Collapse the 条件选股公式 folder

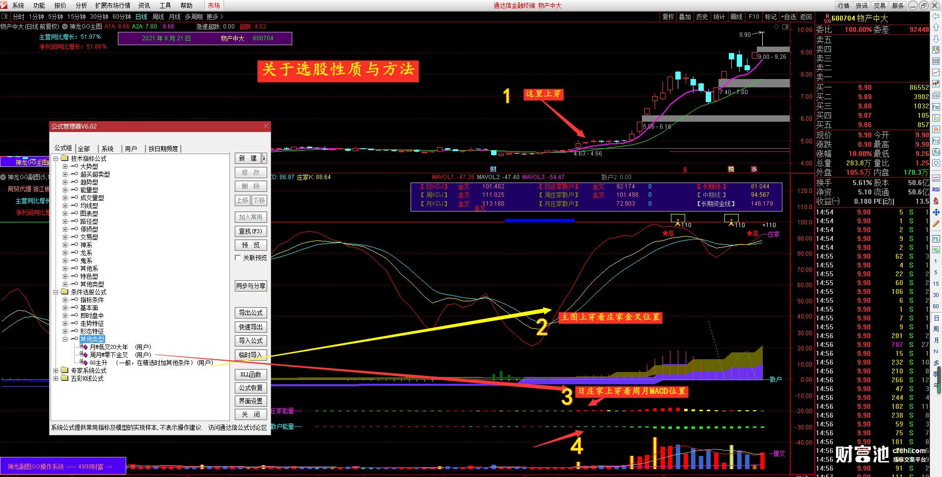56,292
